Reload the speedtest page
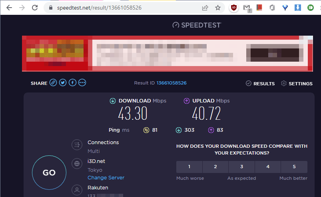 [35, 8]
